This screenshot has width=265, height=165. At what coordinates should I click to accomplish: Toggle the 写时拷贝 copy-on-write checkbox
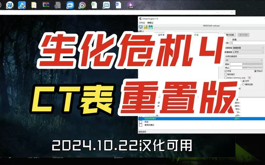click(x=226, y=74)
